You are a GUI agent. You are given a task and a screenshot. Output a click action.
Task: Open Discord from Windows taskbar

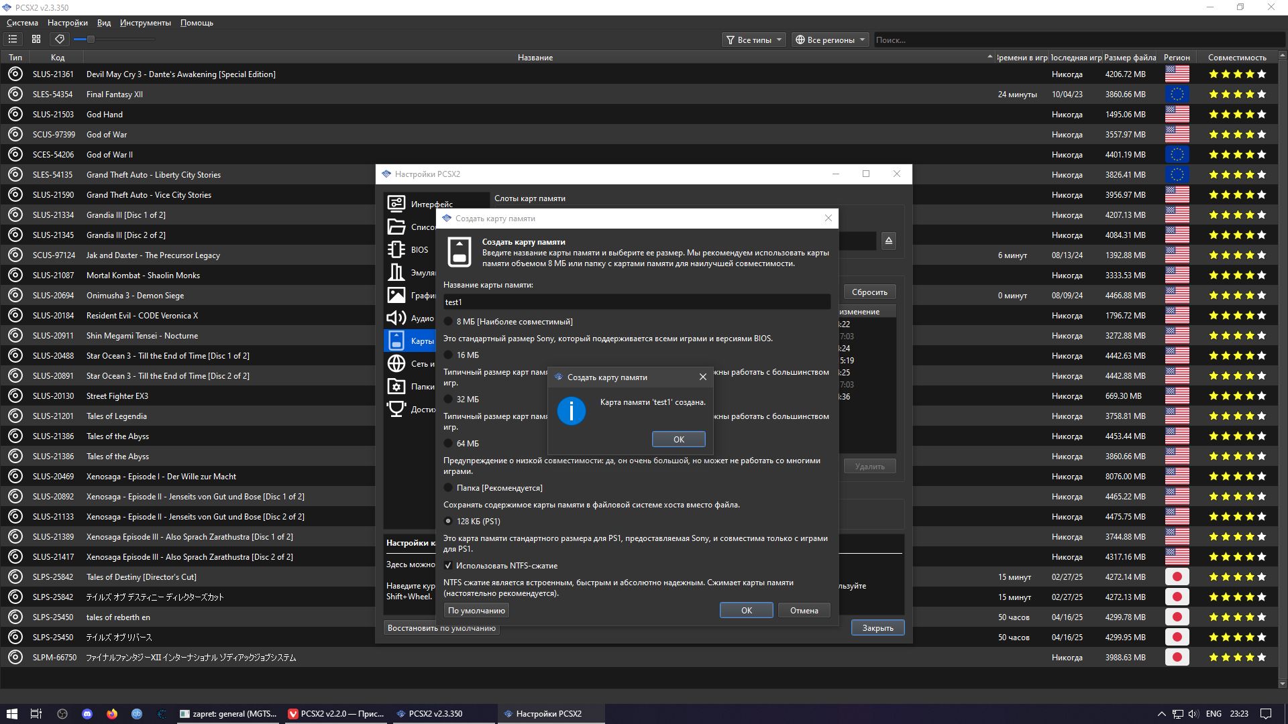[87, 714]
